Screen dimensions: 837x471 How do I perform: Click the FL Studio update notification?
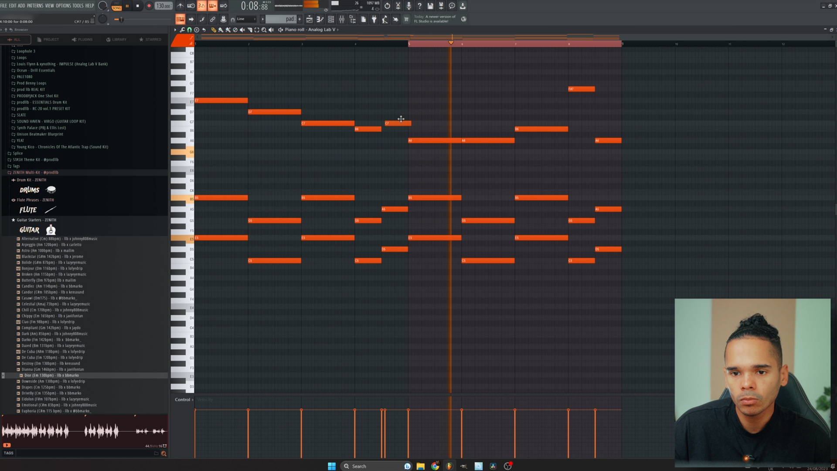tap(435, 19)
